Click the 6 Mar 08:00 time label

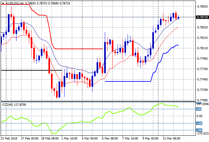pyautogui.click(x=110, y=139)
